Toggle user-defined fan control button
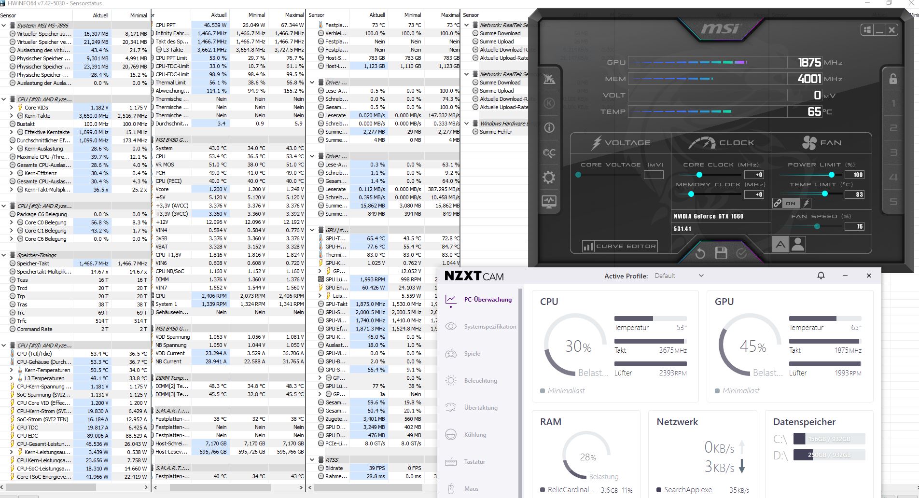This screenshot has height=498, width=919. [x=798, y=245]
